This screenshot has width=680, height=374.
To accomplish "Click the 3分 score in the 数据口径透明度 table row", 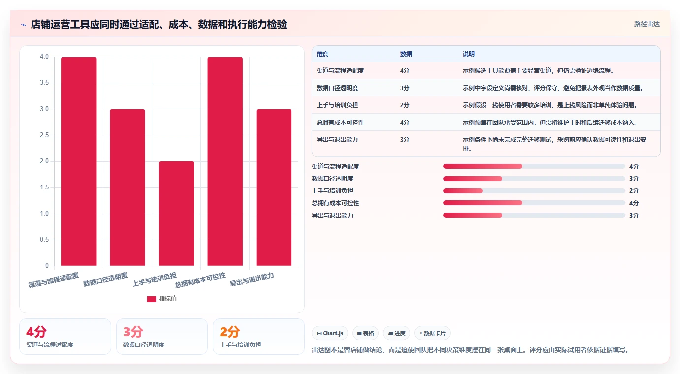I will [405, 88].
